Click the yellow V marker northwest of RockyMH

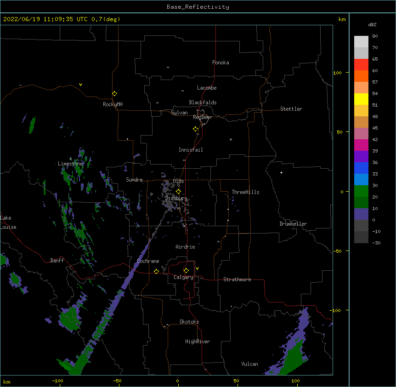(x=80, y=85)
